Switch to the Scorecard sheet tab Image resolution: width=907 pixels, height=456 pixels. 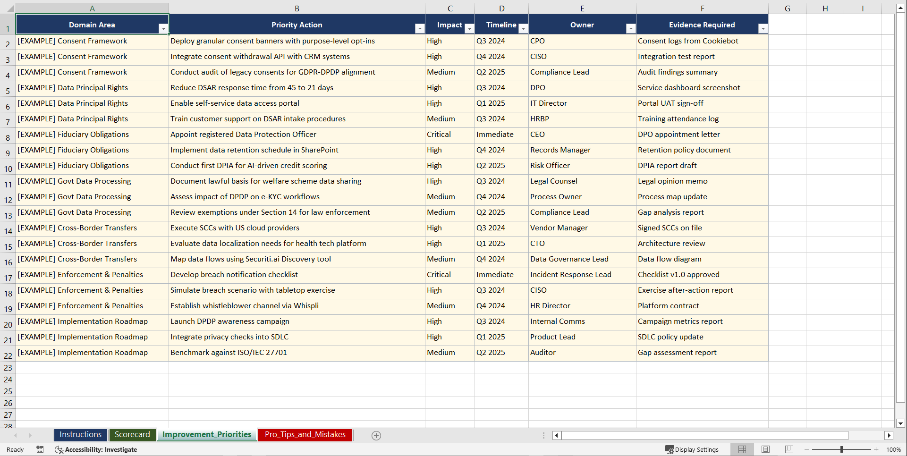click(x=132, y=435)
